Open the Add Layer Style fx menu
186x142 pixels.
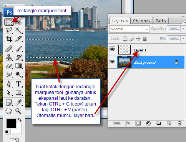[128, 123]
